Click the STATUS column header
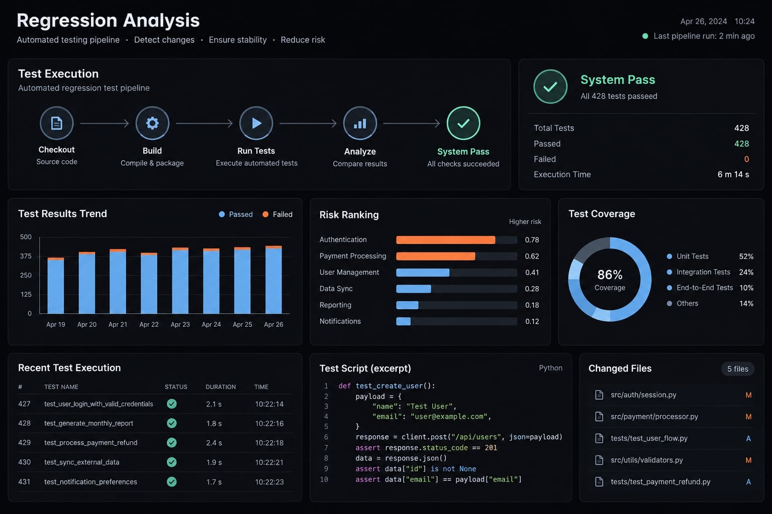The image size is (772, 514). tap(176, 387)
